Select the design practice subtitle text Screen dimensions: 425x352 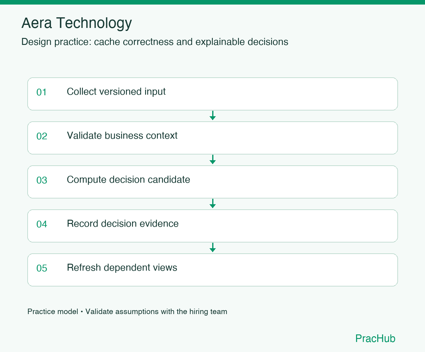(155, 42)
